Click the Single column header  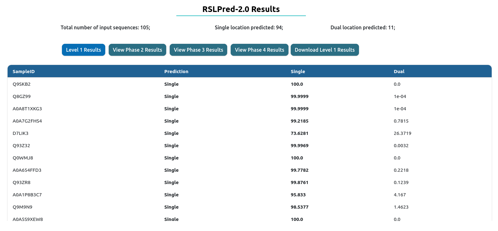298,72
